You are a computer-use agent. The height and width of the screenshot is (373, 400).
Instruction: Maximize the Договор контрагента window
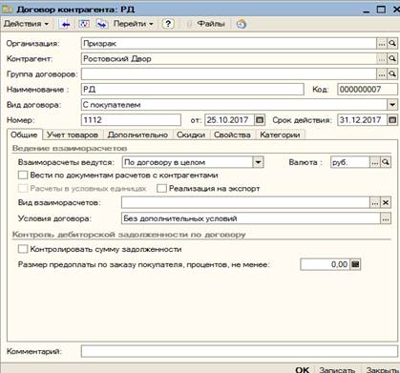point(381,10)
